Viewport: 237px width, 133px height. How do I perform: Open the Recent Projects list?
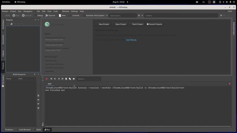pyautogui.click(x=154, y=24)
